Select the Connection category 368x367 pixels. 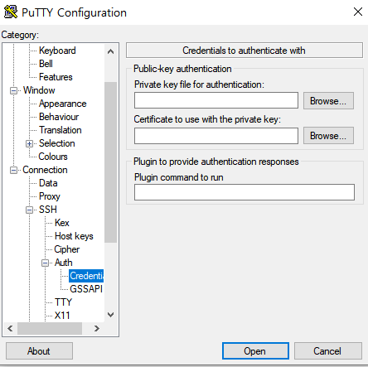click(45, 170)
